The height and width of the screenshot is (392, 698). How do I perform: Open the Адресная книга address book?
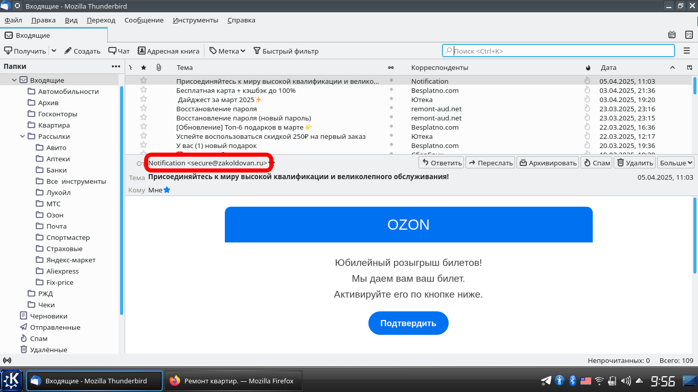coord(169,51)
